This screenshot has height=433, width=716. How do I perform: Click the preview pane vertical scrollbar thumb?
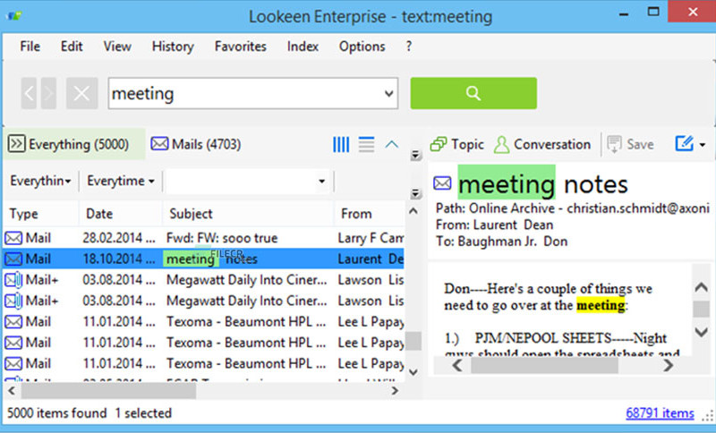click(x=701, y=309)
